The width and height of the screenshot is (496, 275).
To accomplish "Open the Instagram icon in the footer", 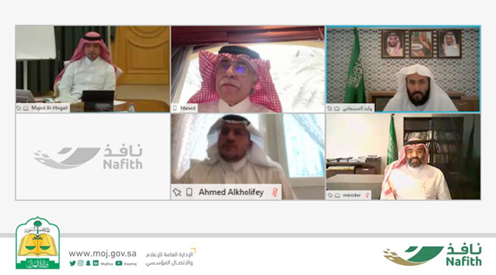I will tap(81, 263).
